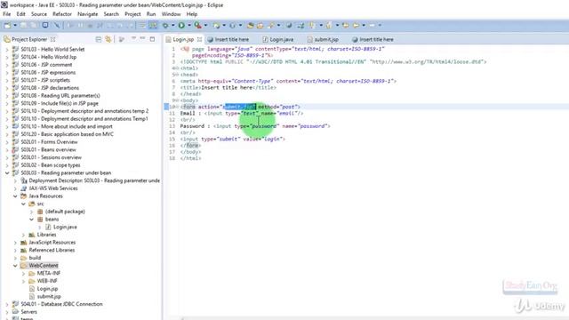Expand the (default package) node
Screen dimensions: 569x320
click(32, 212)
